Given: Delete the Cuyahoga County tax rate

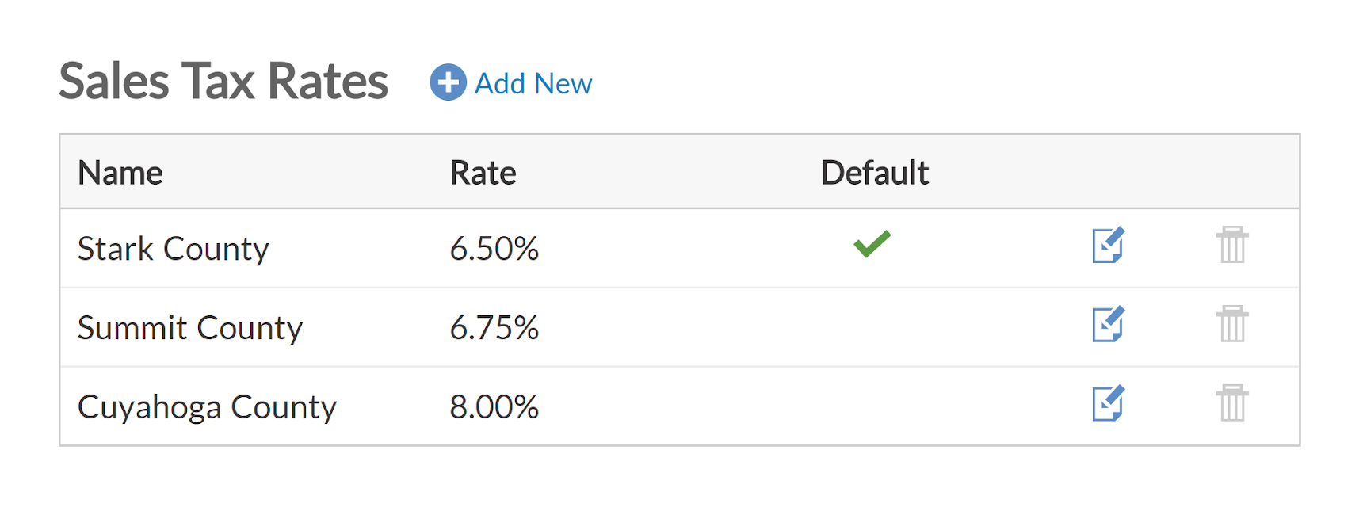Looking at the screenshot, I should pyautogui.click(x=1232, y=403).
